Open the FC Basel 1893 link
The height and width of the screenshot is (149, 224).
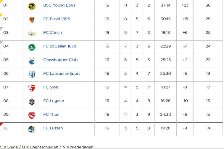(57, 19)
